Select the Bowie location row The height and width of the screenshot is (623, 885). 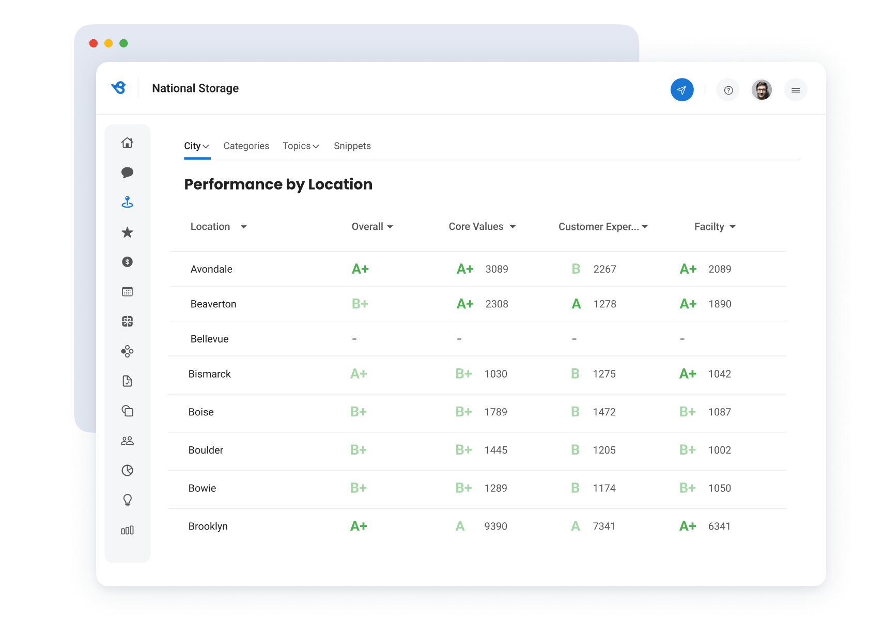tap(477, 488)
